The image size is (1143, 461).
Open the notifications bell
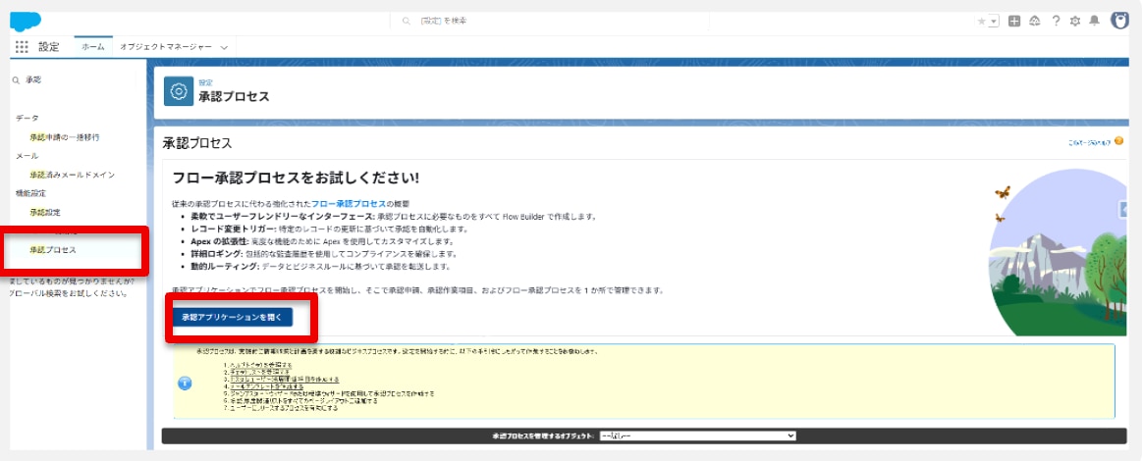(x=1095, y=21)
